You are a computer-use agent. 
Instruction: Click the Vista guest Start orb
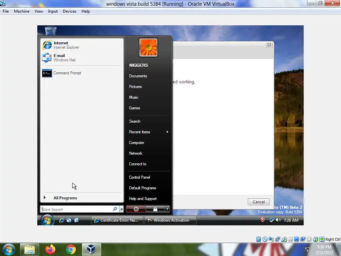[x=47, y=220]
